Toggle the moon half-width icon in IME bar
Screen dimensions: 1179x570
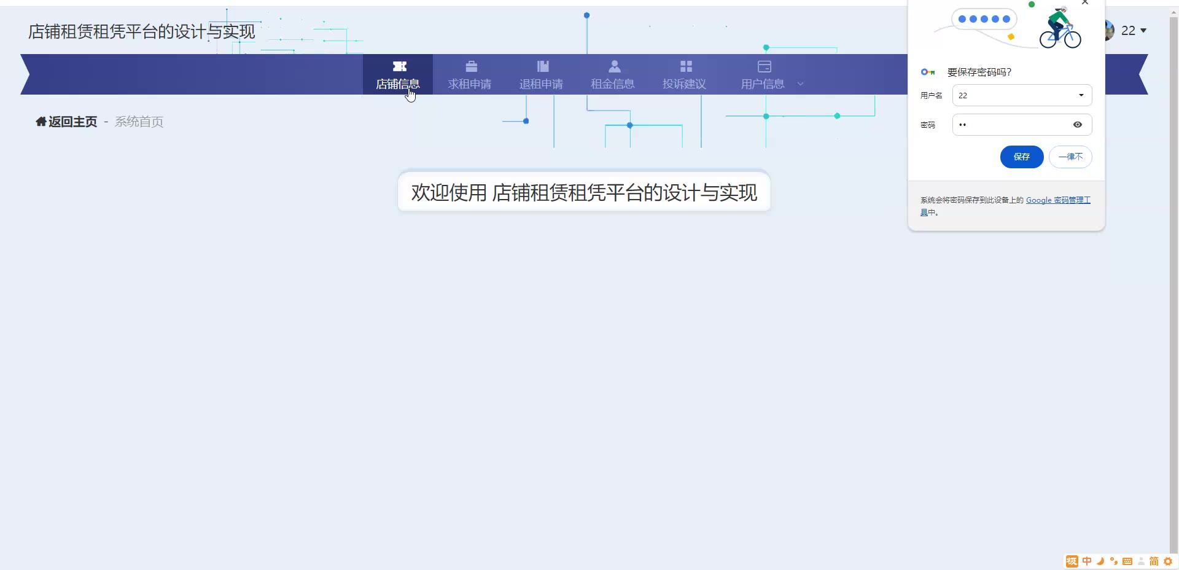point(1100,561)
